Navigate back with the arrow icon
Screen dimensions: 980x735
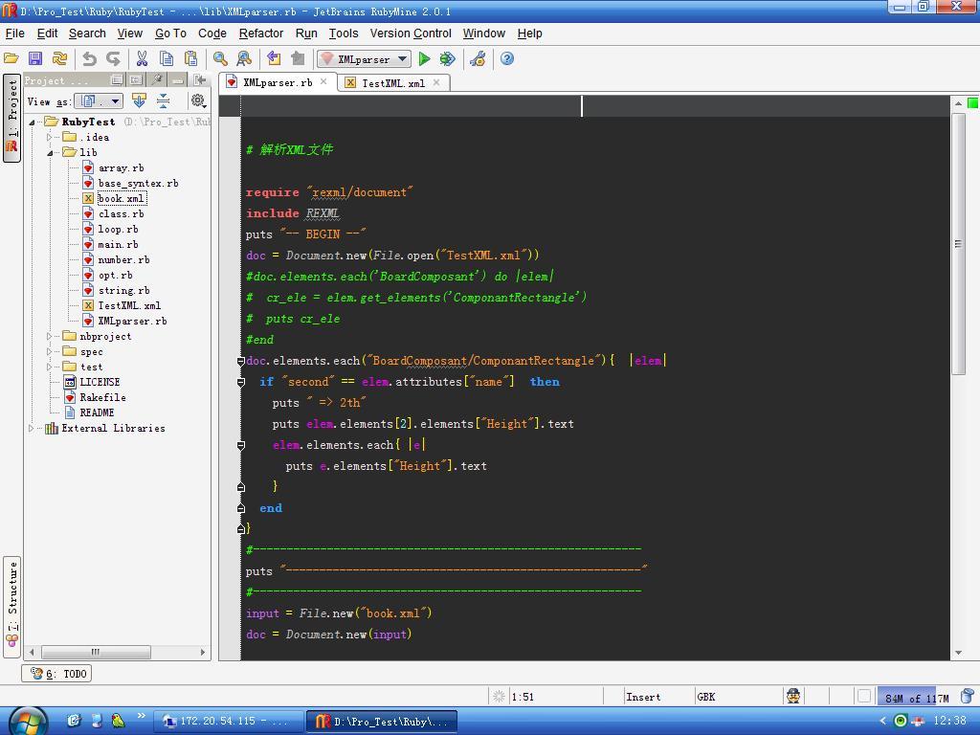click(x=274, y=58)
